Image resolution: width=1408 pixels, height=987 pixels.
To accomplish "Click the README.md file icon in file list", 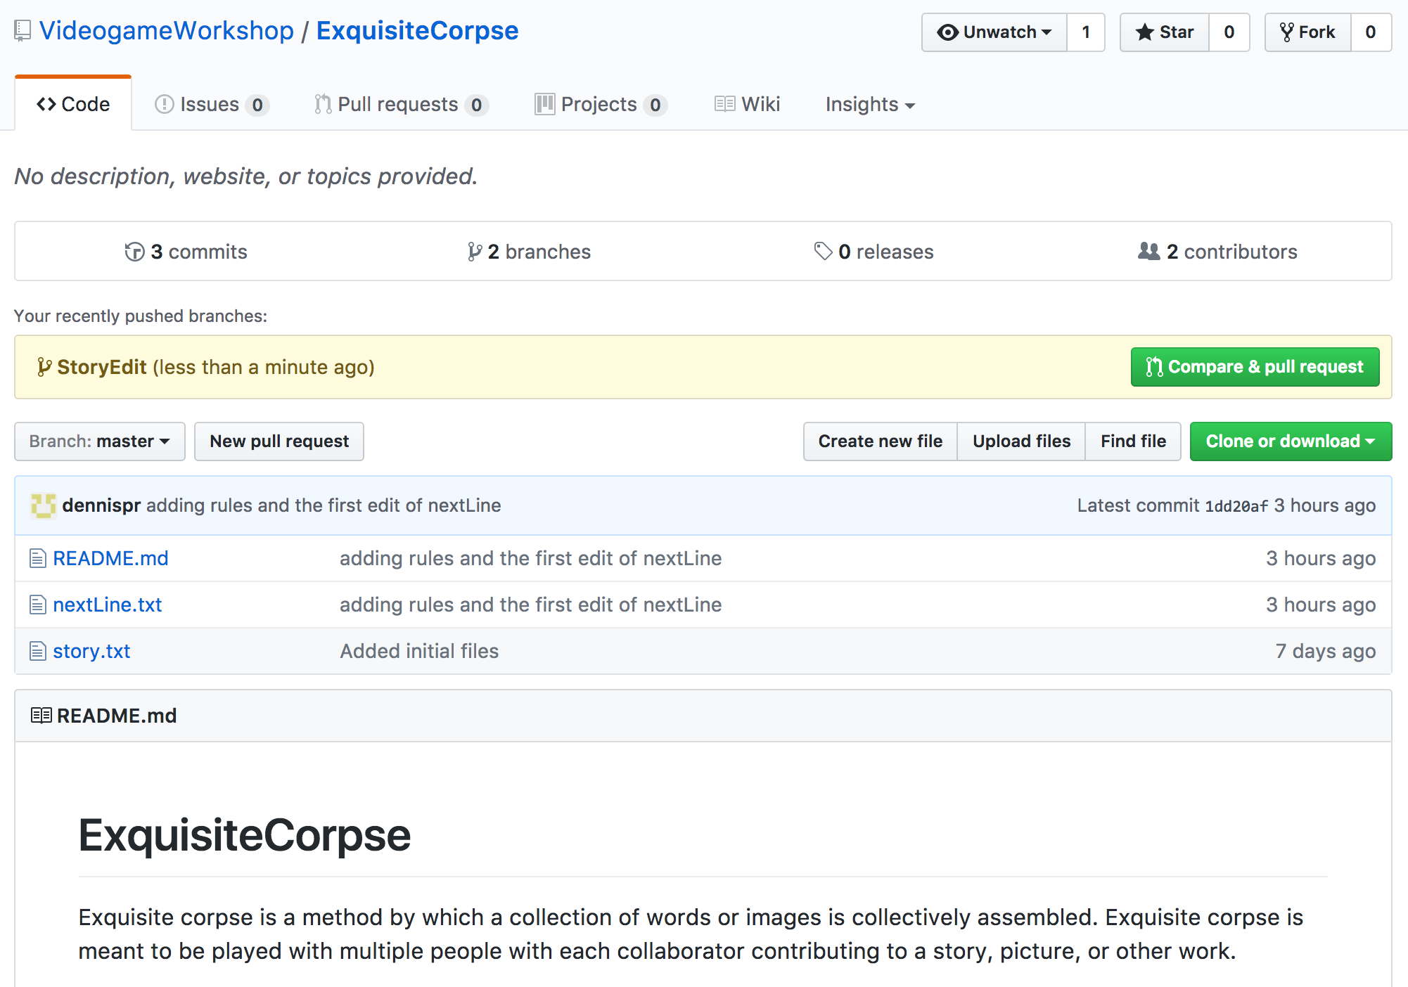I will pyautogui.click(x=38, y=558).
